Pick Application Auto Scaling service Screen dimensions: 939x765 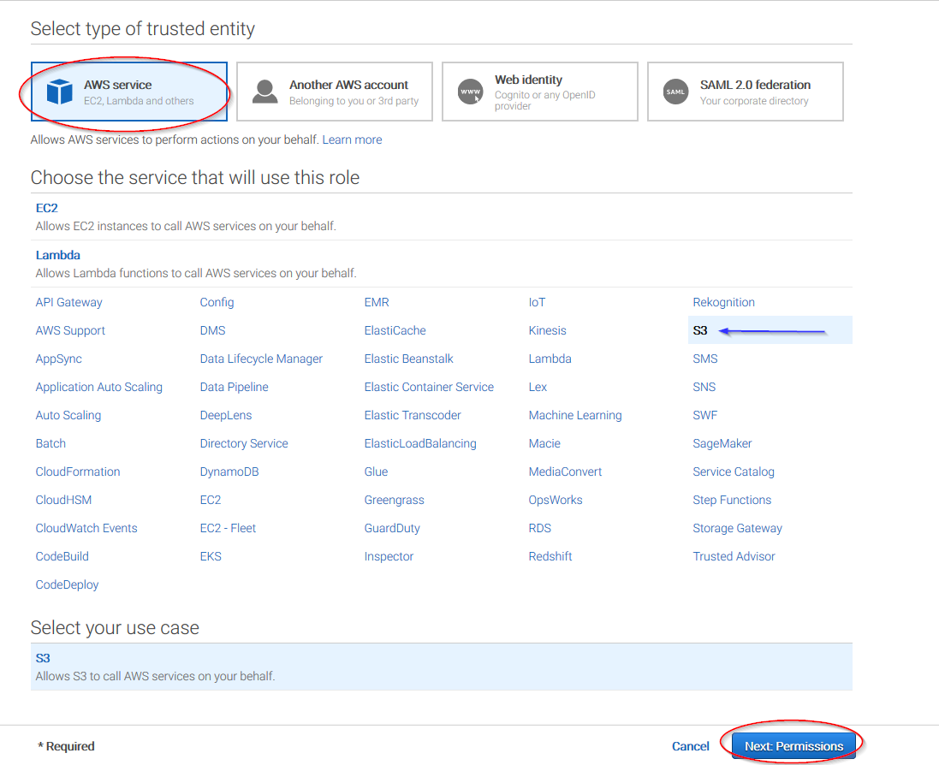pyautogui.click(x=98, y=387)
